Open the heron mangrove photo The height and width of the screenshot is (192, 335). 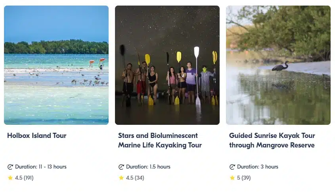[x=278, y=65]
